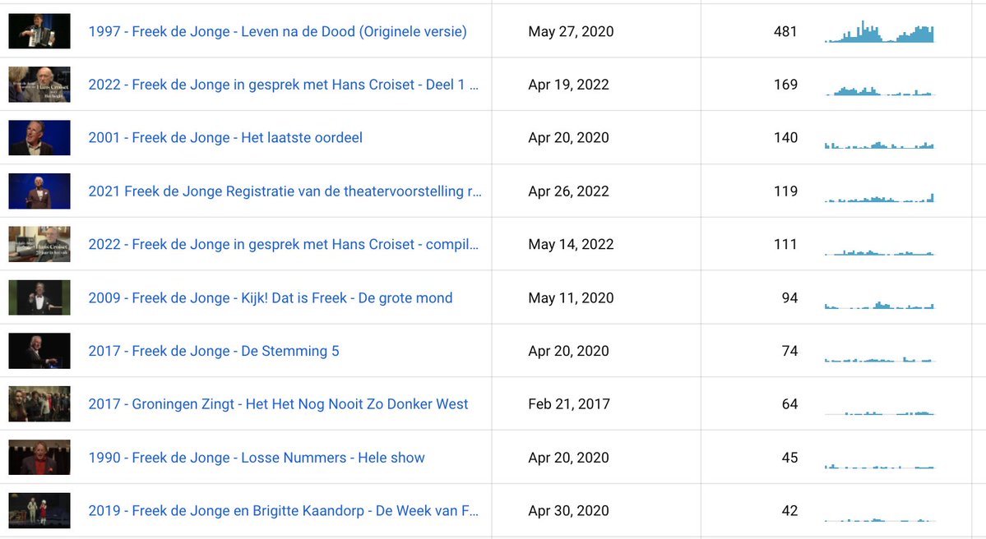Viewport: 986px width, 539px height.
Task: Open '2022 - in gesprek met Hans Croiset - Deel 1' link
Action: 283,85
